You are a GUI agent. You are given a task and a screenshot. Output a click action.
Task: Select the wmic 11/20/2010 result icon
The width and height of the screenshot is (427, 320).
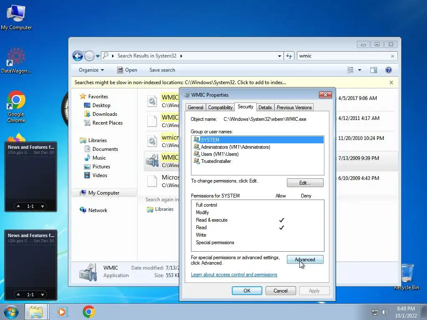click(x=152, y=141)
